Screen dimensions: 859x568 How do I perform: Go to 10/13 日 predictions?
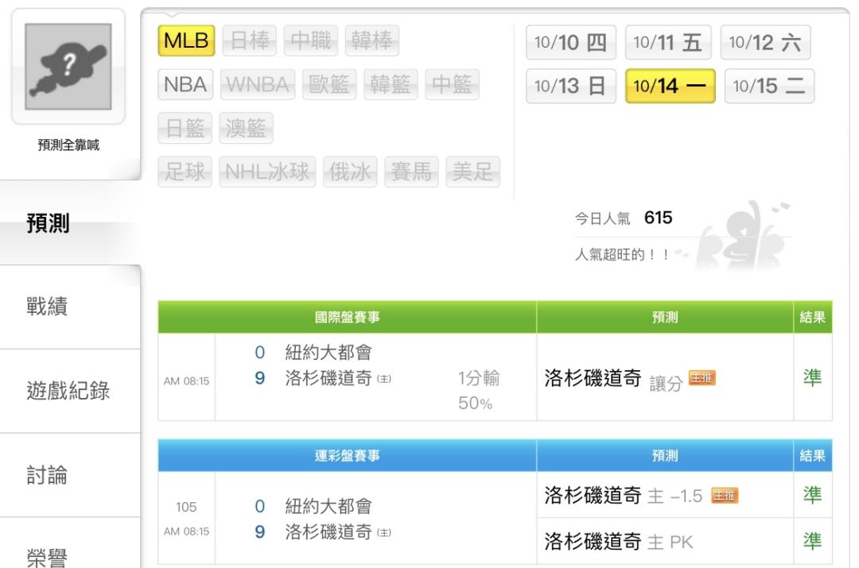click(571, 86)
